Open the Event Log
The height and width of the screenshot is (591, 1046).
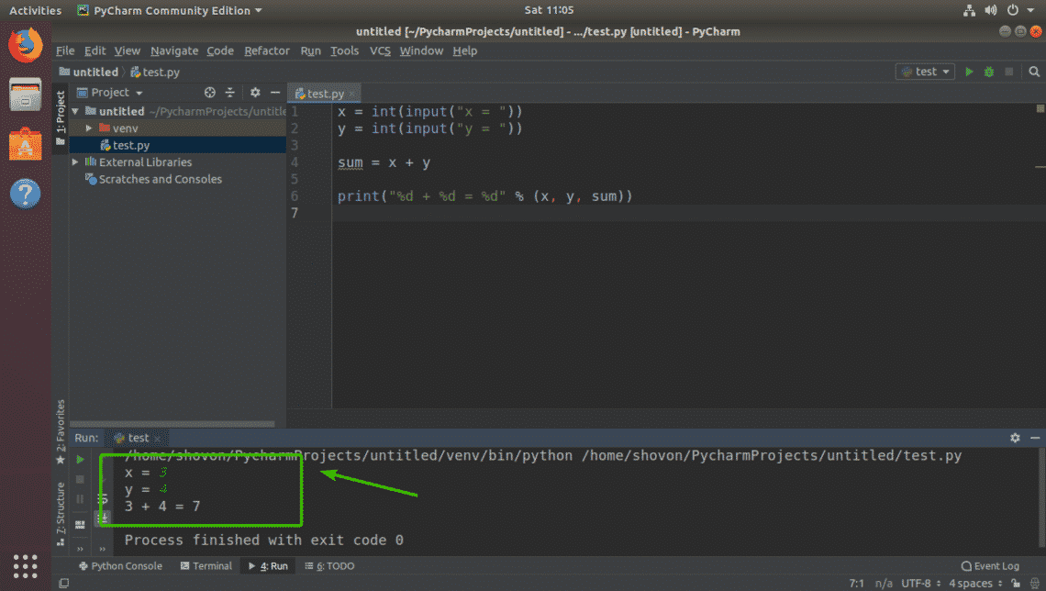(990, 566)
